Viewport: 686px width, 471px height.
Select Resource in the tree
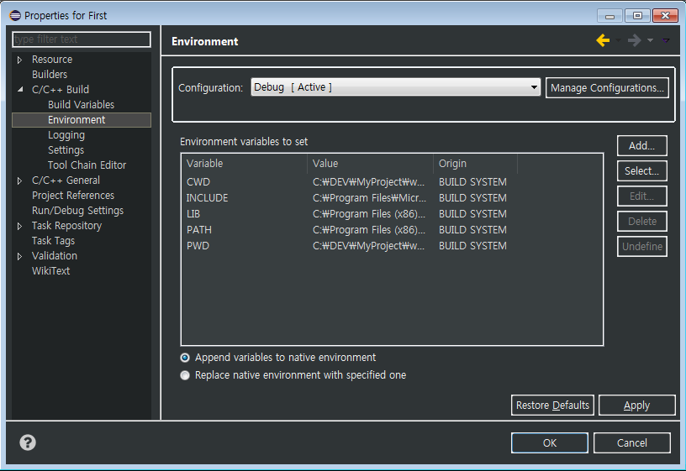(51, 60)
